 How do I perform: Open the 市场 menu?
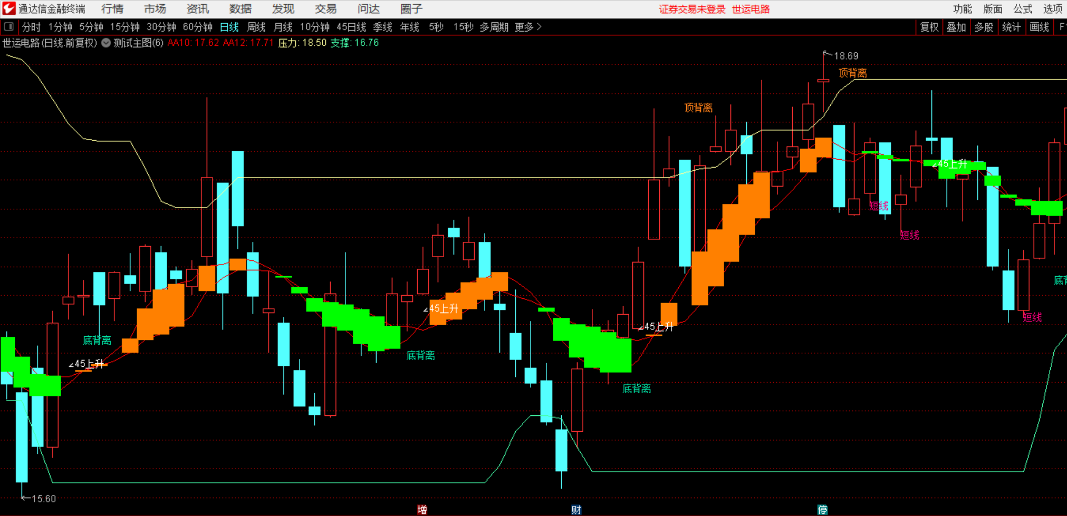(x=155, y=9)
